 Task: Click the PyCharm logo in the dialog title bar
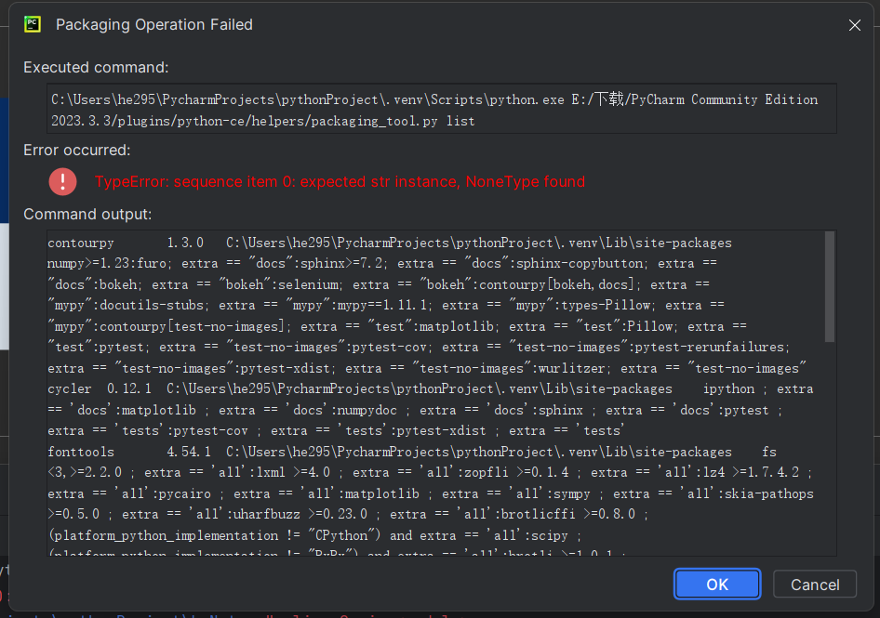click(33, 25)
